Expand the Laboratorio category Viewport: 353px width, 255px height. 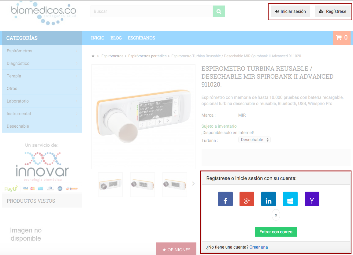click(42, 101)
